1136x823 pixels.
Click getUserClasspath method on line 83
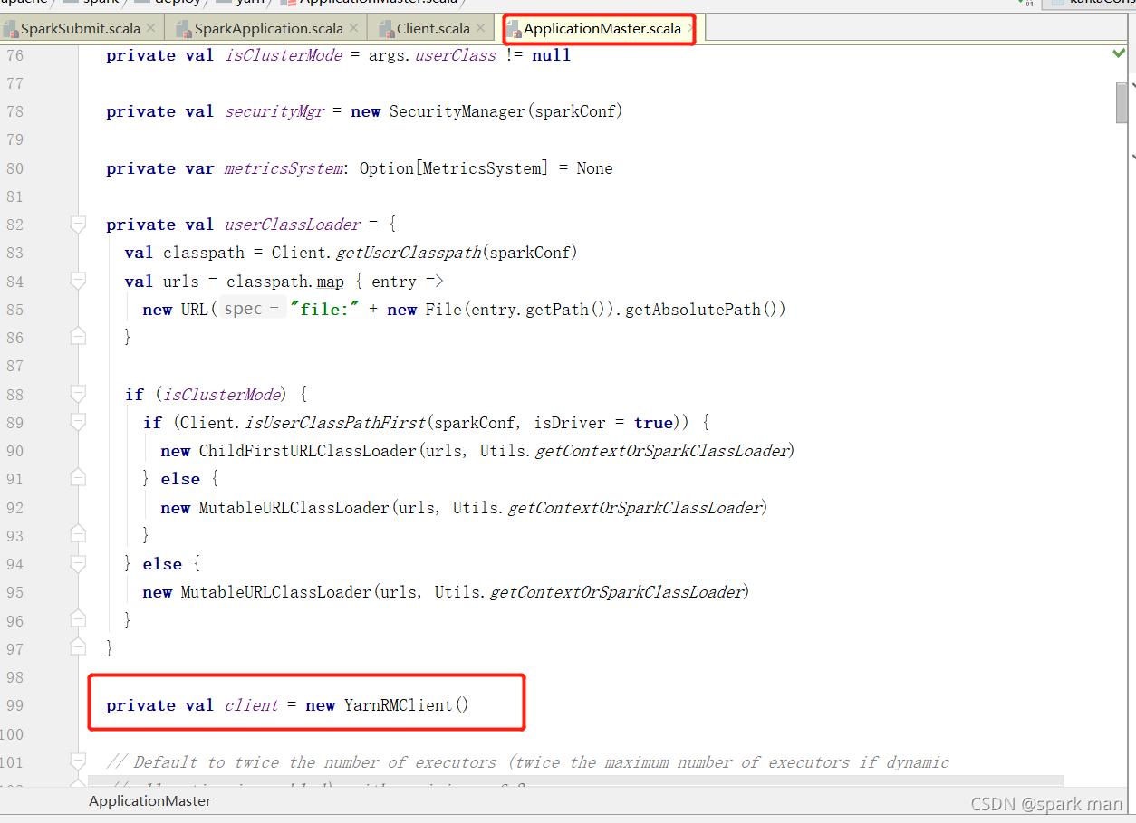408,253
